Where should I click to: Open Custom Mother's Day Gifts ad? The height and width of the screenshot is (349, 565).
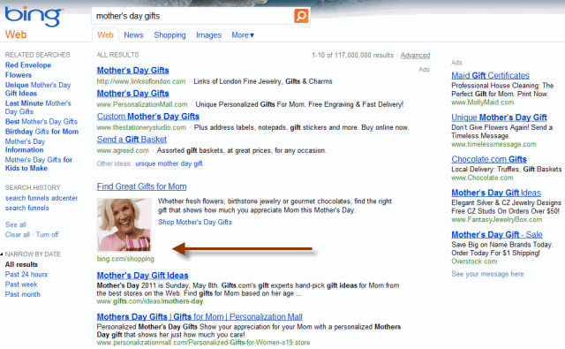point(148,117)
